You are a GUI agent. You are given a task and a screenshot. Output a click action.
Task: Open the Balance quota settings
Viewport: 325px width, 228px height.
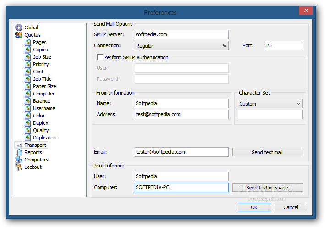coord(42,101)
